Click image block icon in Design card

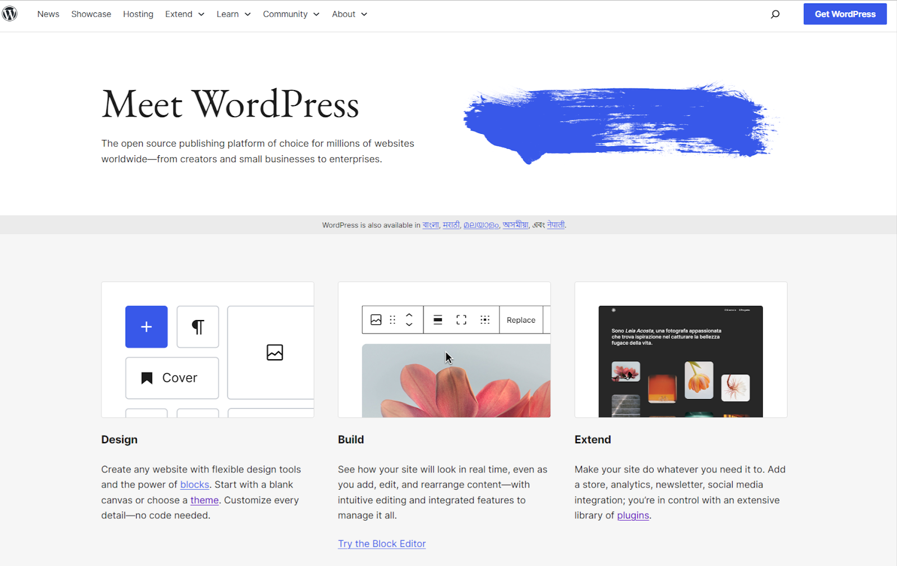(275, 352)
